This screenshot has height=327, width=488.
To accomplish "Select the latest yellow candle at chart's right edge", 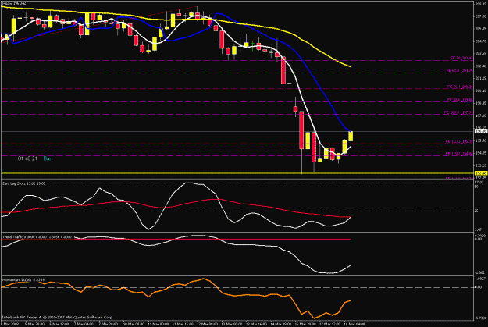I will (351, 137).
